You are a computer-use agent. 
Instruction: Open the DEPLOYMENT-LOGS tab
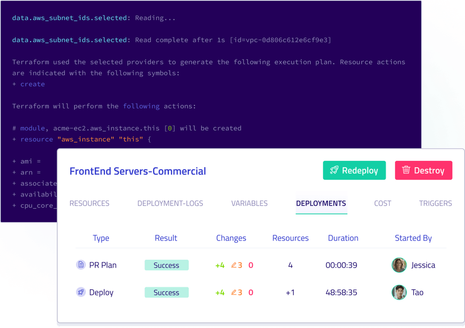[170, 203]
